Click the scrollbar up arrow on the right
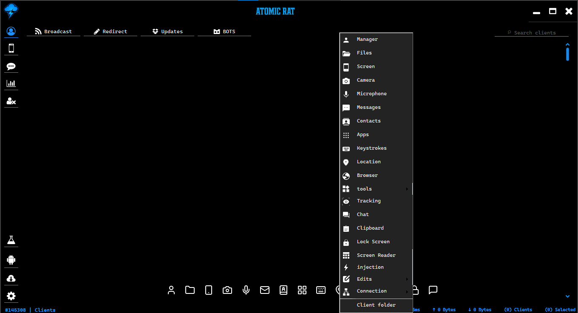The width and height of the screenshot is (578, 313). tap(568, 44)
